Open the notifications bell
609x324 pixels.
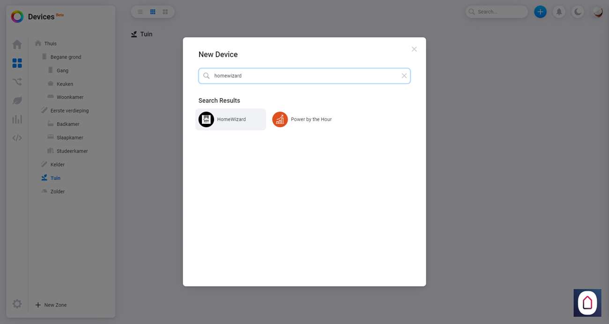click(559, 12)
